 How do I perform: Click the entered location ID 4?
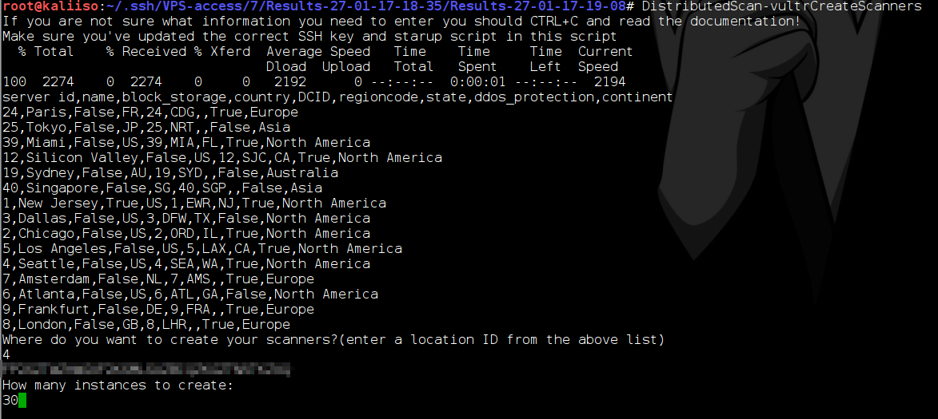click(6, 355)
